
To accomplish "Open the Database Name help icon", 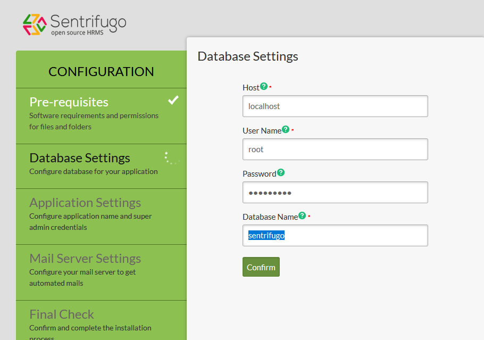I will [302, 215].
